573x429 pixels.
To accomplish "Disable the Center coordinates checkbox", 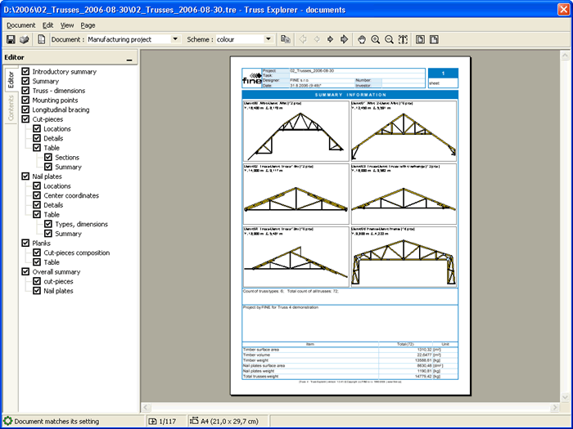I will pyautogui.click(x=38, y=195).
